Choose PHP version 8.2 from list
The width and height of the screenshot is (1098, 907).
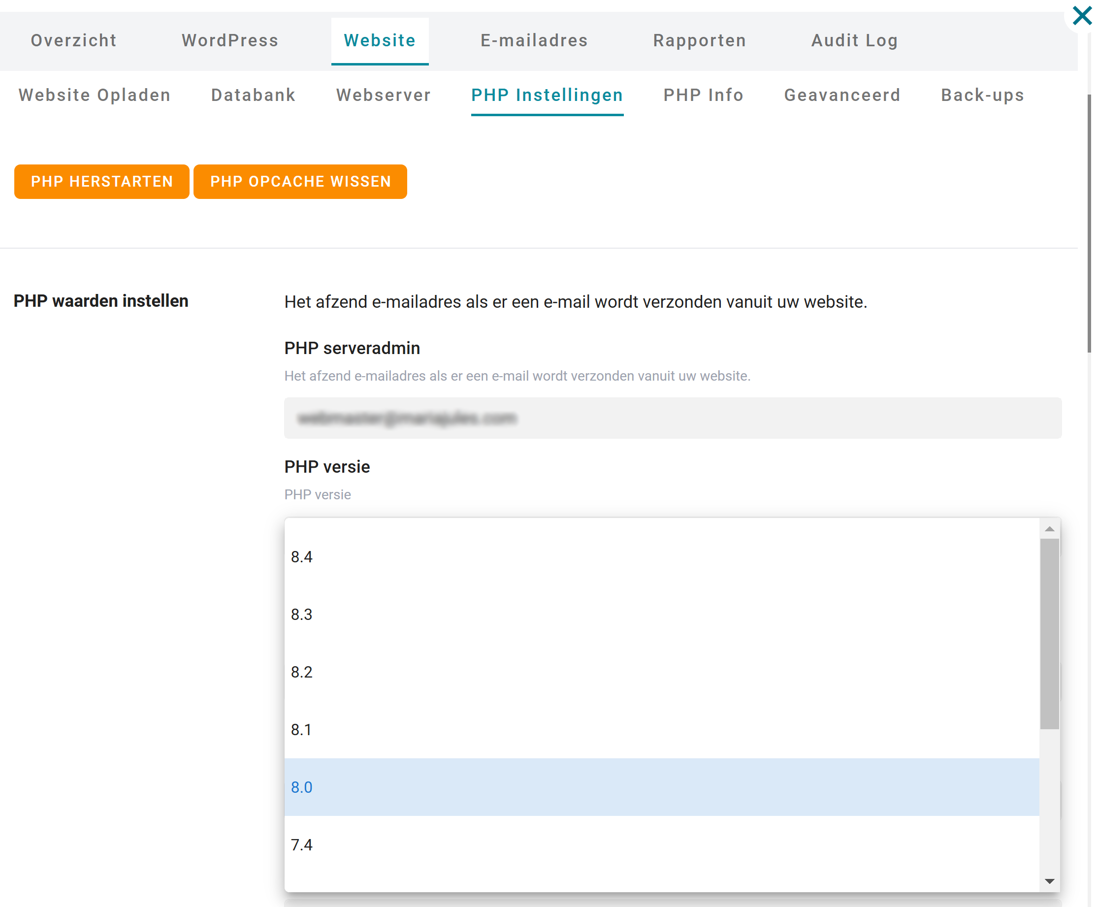pos(661,672)
